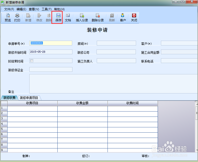Select row 1 header in the grid

point(4,109)
